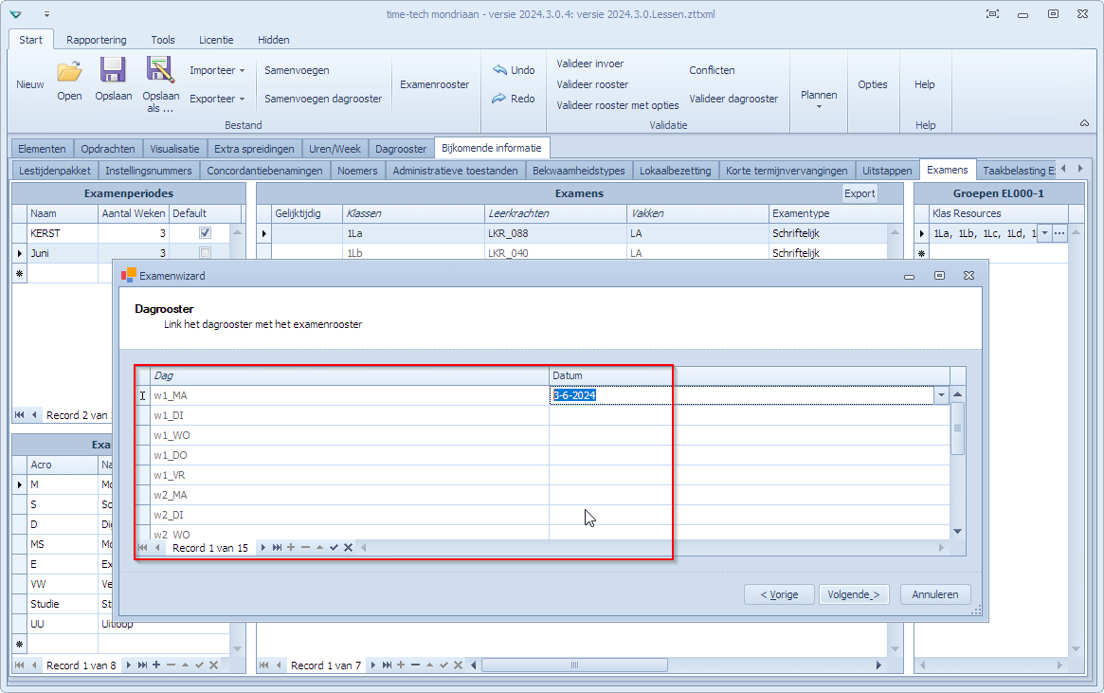The image size is (1104, 693).
Task: Cancel the wizard with Annuleren
Action: point(935,594)
